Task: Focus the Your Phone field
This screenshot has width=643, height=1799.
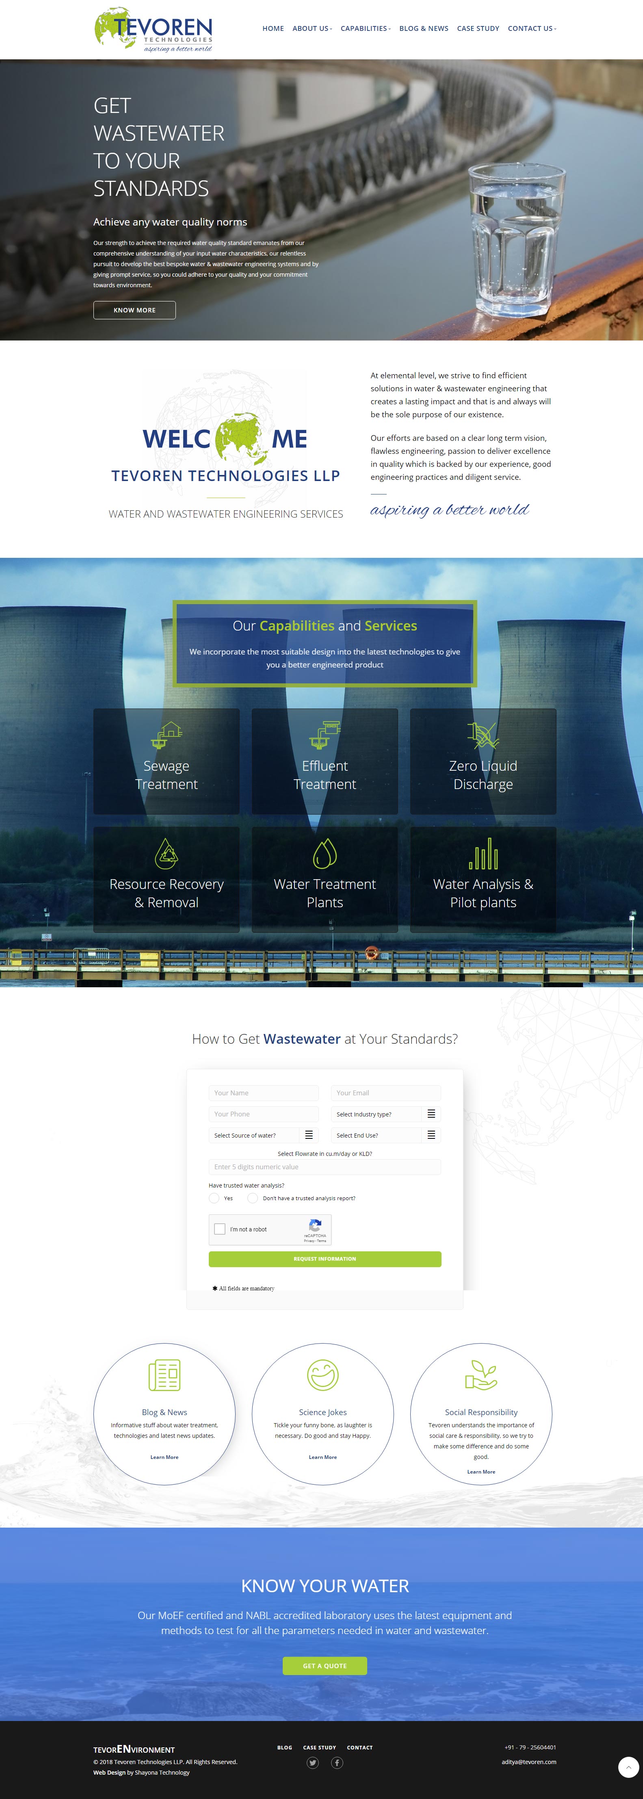Action: [x=263, y=1114]
